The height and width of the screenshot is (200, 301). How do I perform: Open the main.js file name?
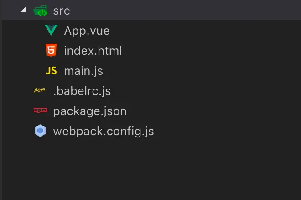point(83,71)
